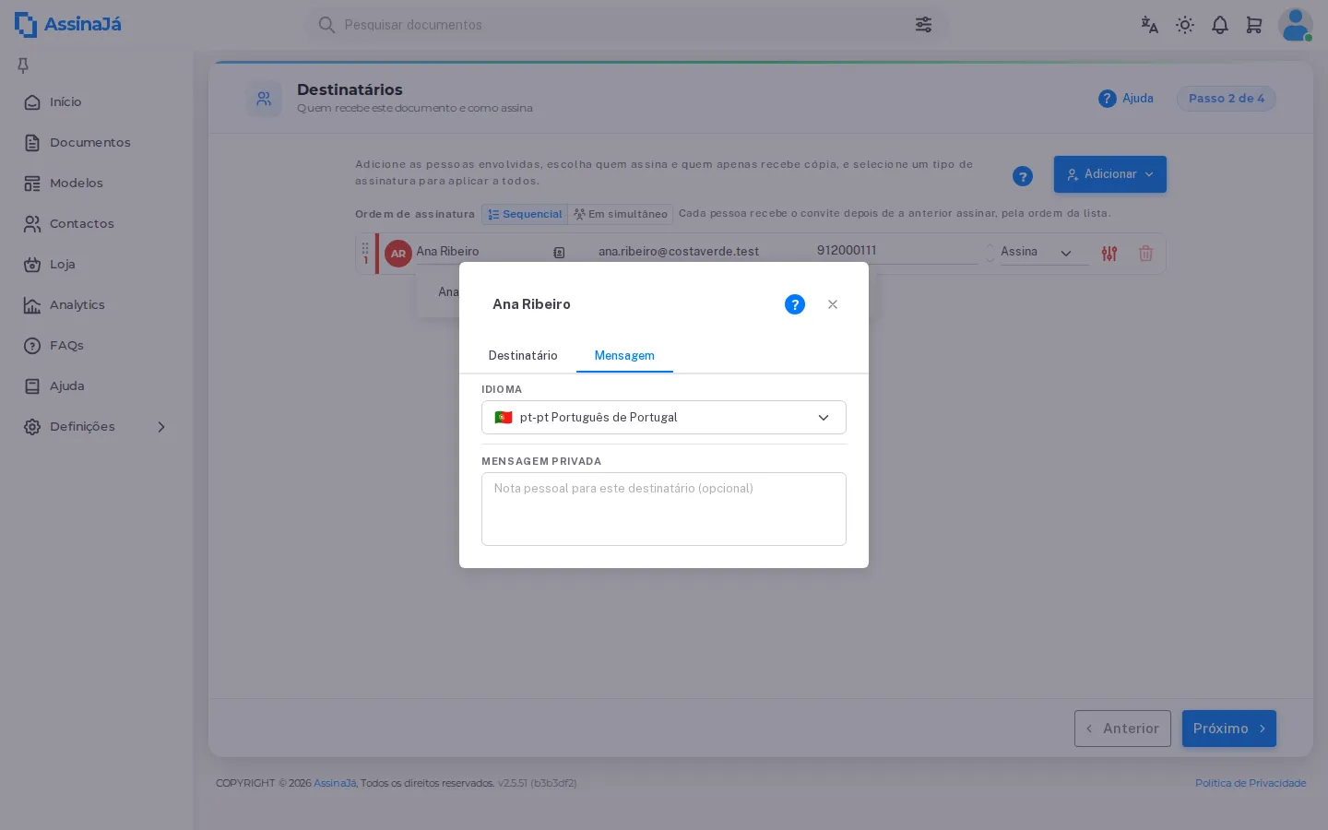Click the Mensagem privada text area
The image size is (1328, 830).
664,509
